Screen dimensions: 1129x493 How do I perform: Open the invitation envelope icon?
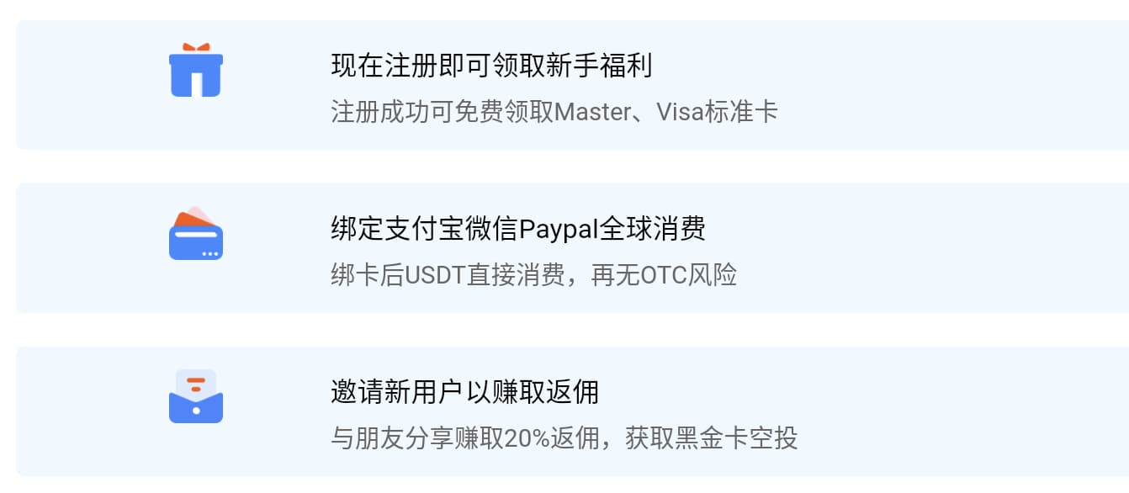pos(196,396)
